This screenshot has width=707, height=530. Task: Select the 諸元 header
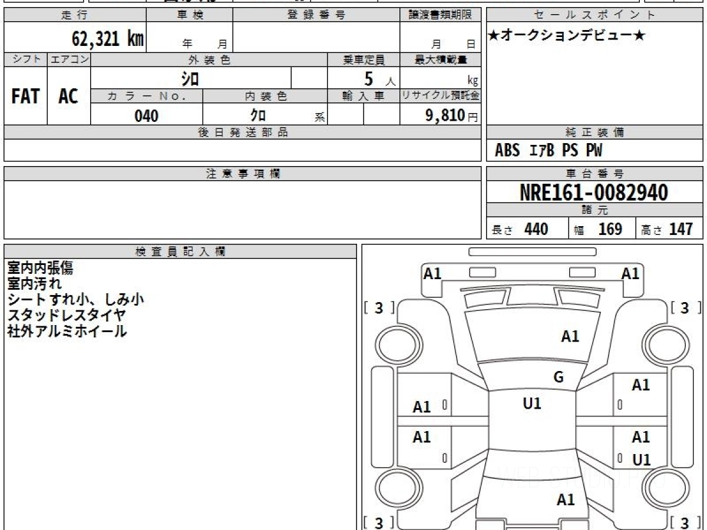[x=594, y=210]
